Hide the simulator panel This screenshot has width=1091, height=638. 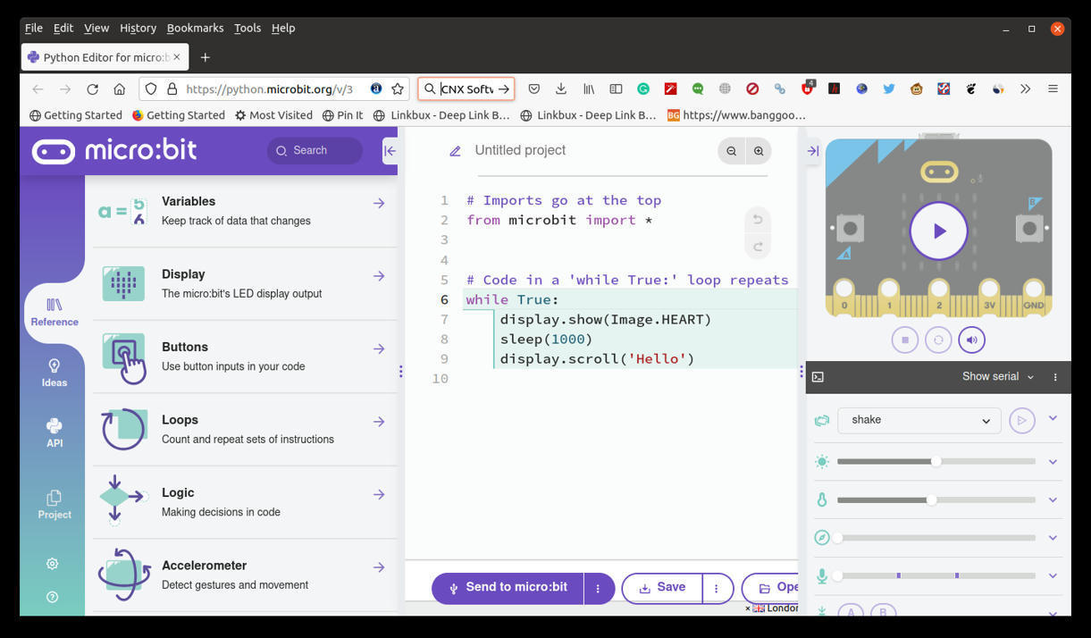[812, 151]
